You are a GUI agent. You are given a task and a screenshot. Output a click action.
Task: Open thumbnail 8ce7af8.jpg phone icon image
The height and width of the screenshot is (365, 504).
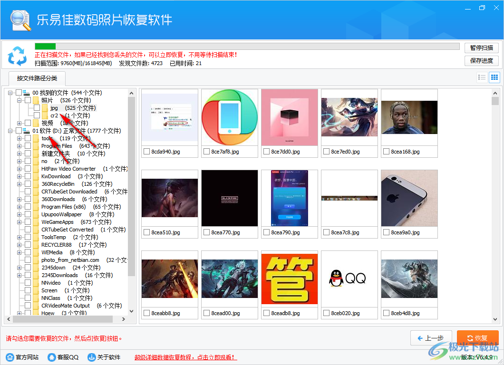click(230, 117)
